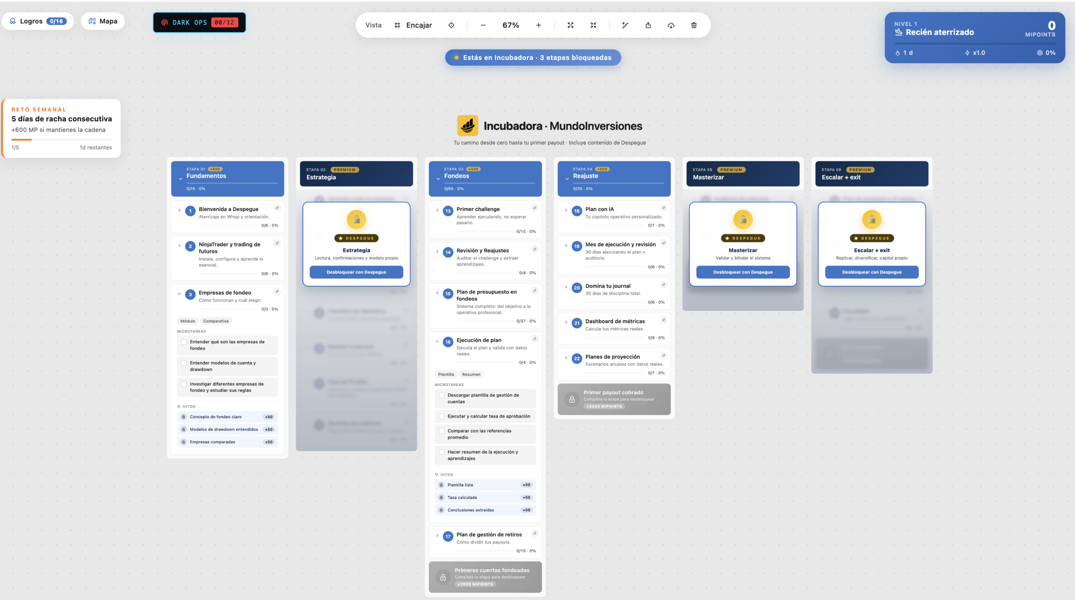Click the share/export icon in toolbar
Viewport: 1075px width, 600px height.
[648, 25]
